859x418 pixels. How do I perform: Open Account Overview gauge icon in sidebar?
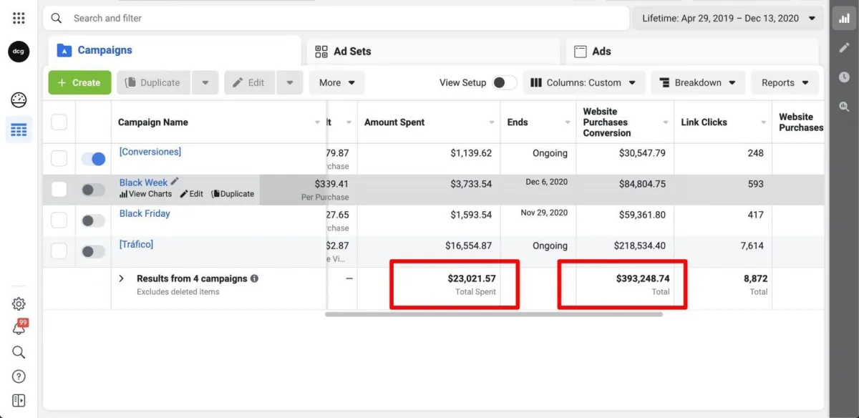point(19,100)
